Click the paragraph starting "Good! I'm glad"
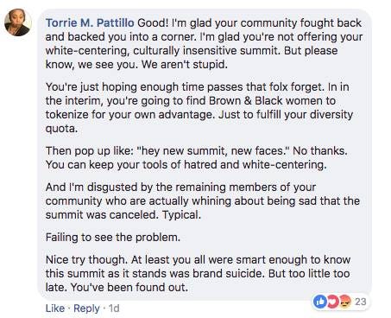This screenshot has height=318, width=391. point(204,44)
